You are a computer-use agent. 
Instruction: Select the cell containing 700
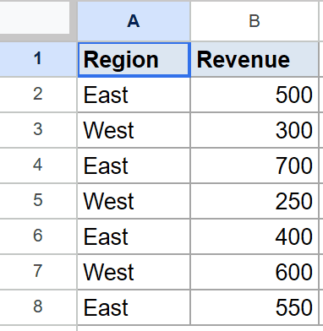(255, 165)
